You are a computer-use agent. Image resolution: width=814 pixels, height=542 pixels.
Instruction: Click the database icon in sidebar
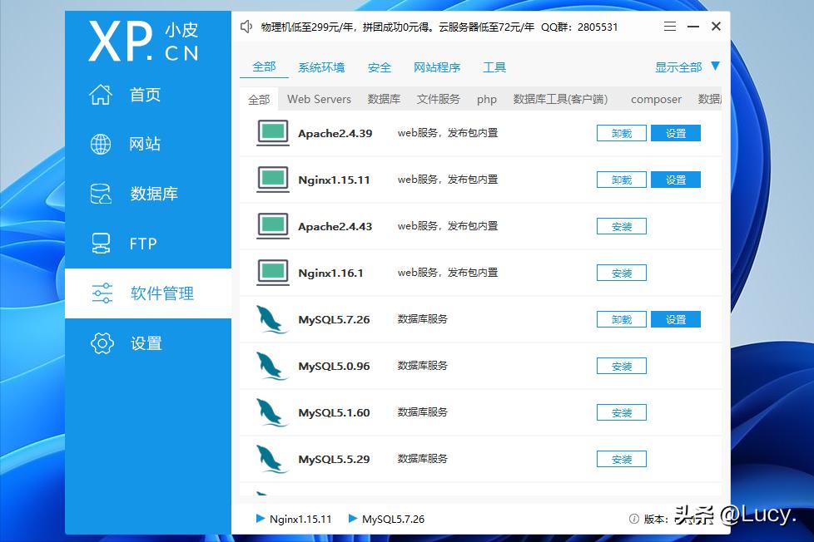click(x=101, y=194)
